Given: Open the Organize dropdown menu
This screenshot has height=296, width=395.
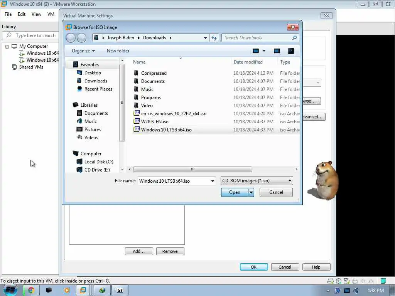Looking at the screenshot, I should tap(83, 51).
